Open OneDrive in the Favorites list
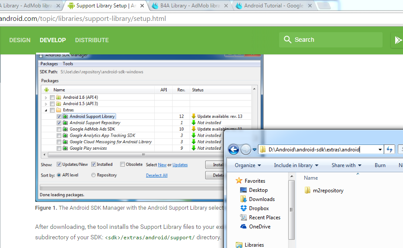The height and width of the screenshot is (248, 403). [x=255, y=226]
